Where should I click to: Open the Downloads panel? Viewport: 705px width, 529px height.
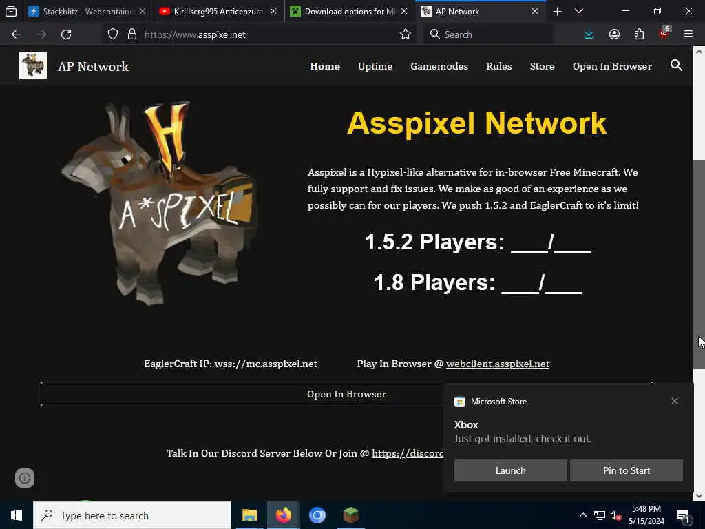[x=589, y=34]
